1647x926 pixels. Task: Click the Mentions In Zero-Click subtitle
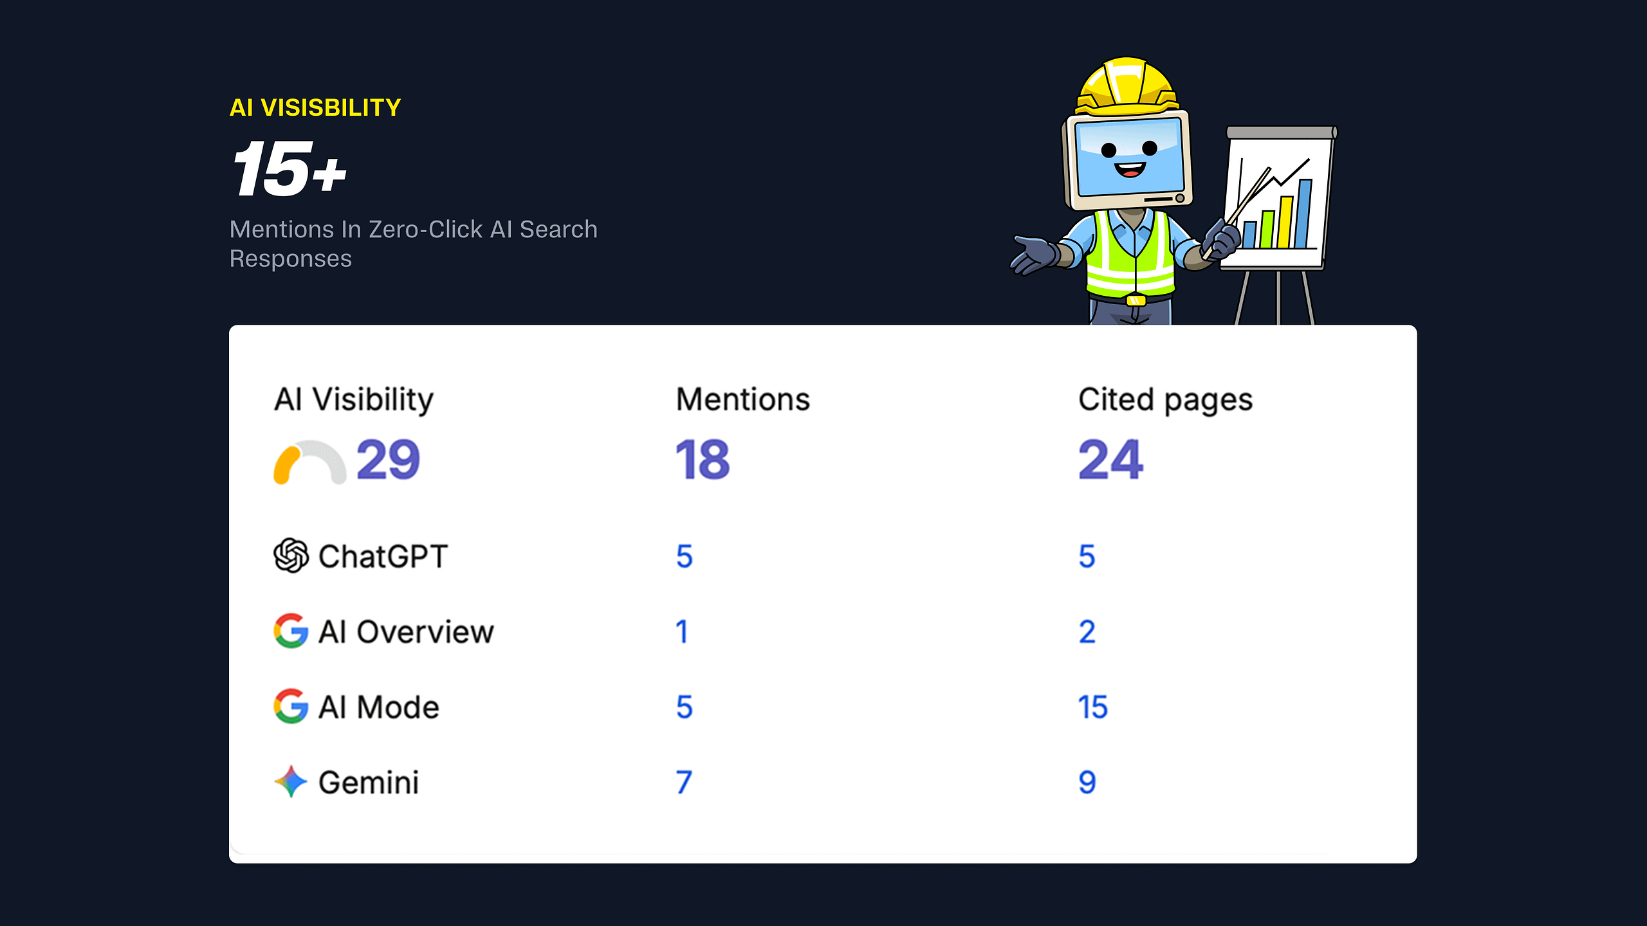(414, 244)
